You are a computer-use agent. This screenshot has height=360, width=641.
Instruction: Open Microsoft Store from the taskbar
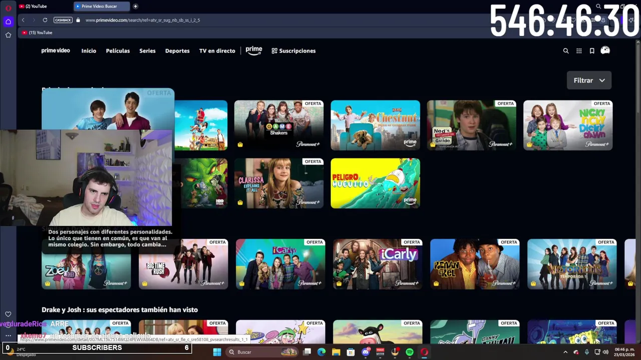351,352
